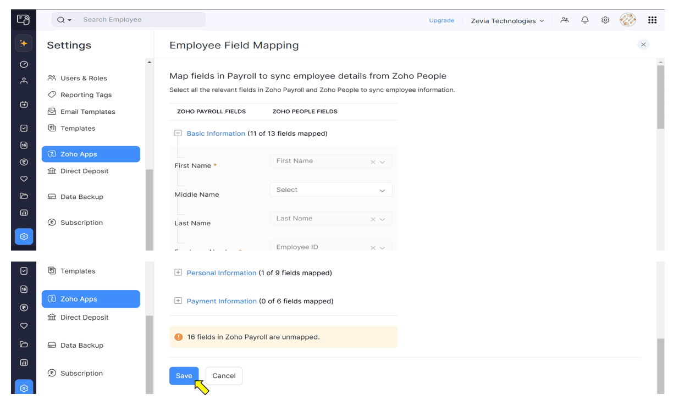Click the 'Last Name' field label
Viewport: 679px width, 400px height.
(x=192, y=223)
